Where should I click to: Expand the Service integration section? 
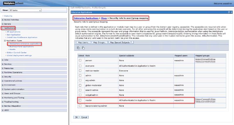point(3,106)
